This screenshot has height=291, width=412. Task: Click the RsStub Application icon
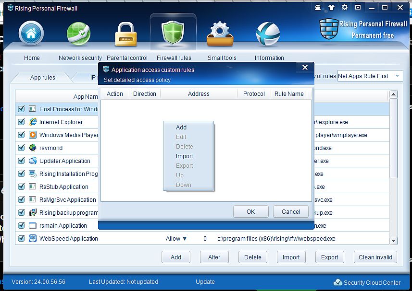point(33,186)
